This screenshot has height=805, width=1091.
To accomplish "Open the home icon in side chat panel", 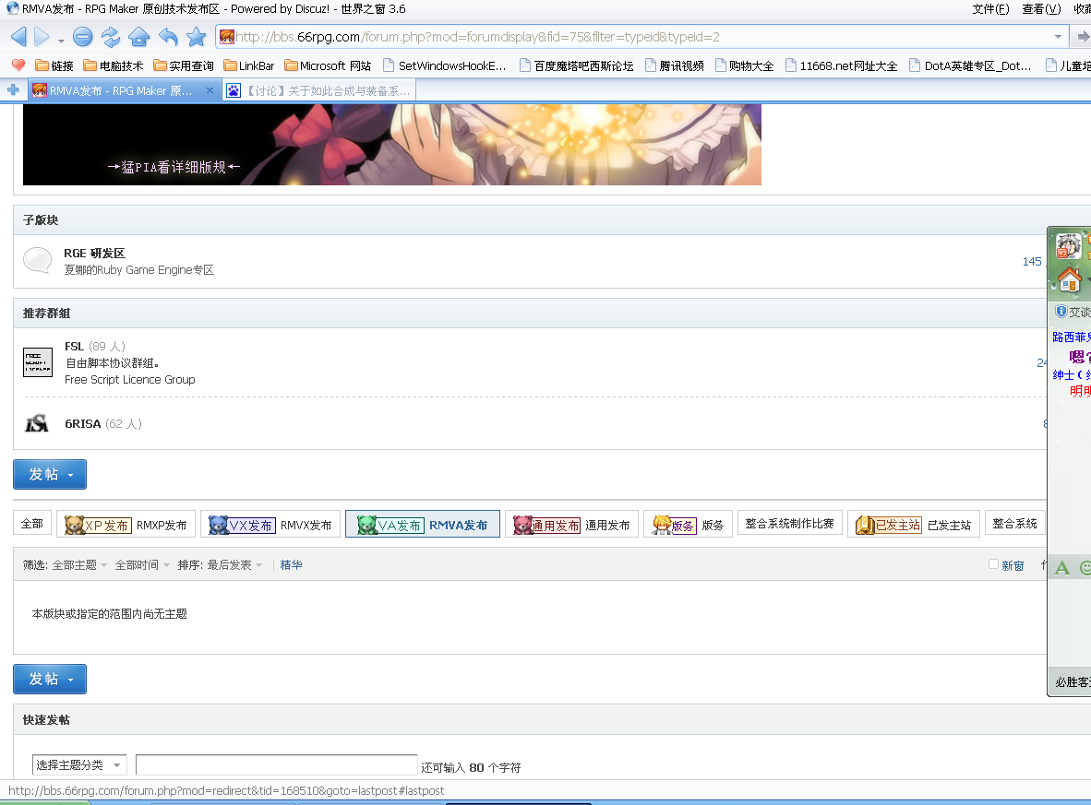I will 1070,280.
